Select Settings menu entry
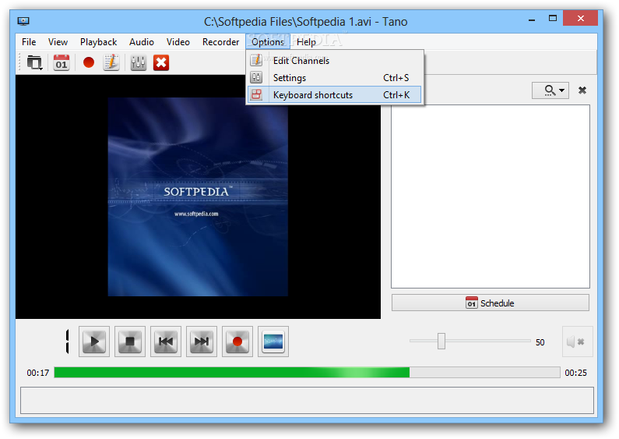619x439 pixels. tap(335, 78)
